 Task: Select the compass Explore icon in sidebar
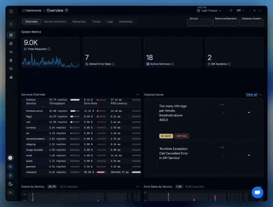pos(11,43)
